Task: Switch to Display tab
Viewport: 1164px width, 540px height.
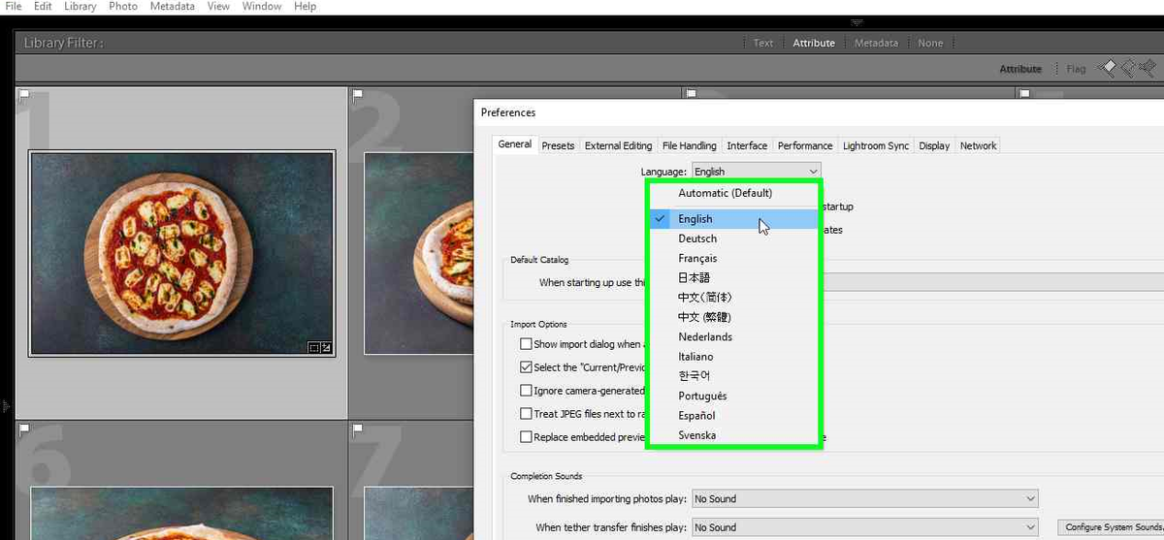Action: [x=934, y=145]
